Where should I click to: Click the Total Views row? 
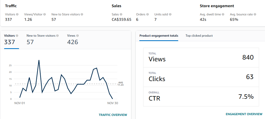pyautogui.click(x=201, y=57)
